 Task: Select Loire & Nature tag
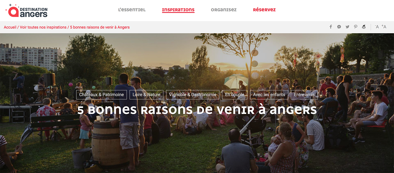click(x=146, y=95)
